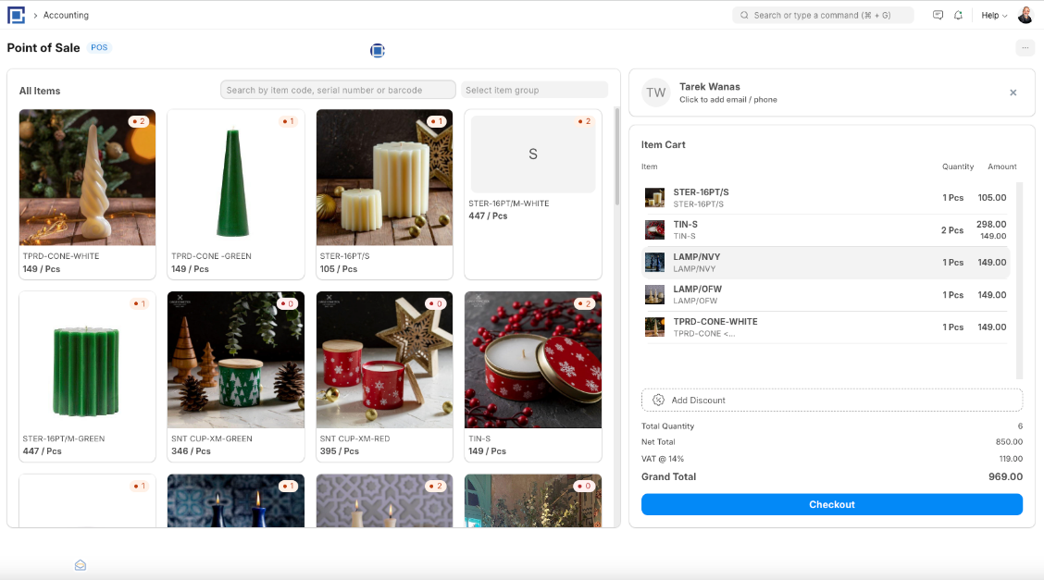
Task: Add TPRD-CONE -GREEN candle to cart
Action: 236,194
